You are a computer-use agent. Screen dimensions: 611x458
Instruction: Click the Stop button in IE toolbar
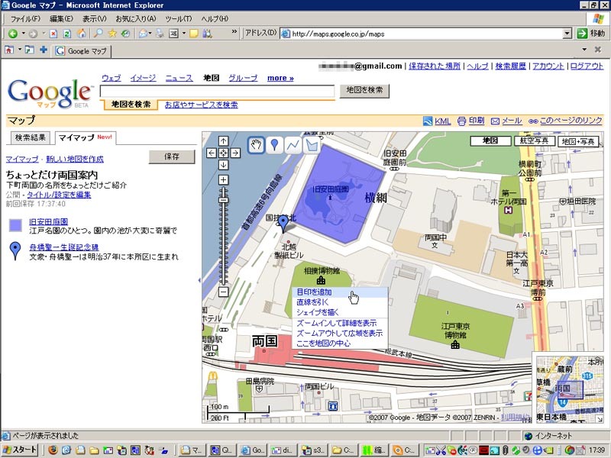click(53, 34)
